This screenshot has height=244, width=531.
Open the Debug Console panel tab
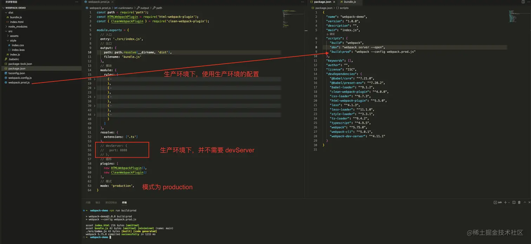click(111, 203)
